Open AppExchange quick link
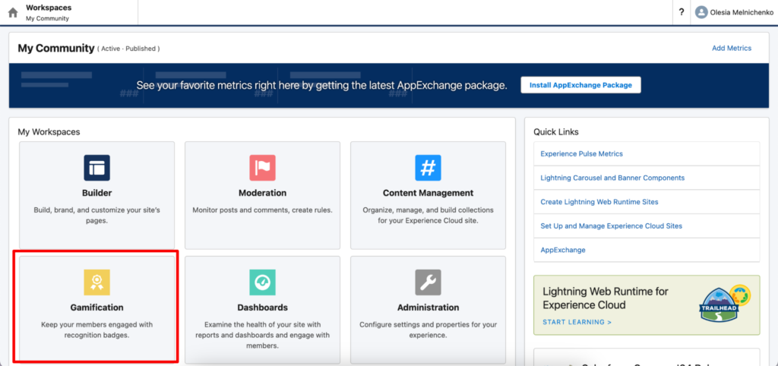This screenshot has width=778, height=366. [x=563, y=250]
